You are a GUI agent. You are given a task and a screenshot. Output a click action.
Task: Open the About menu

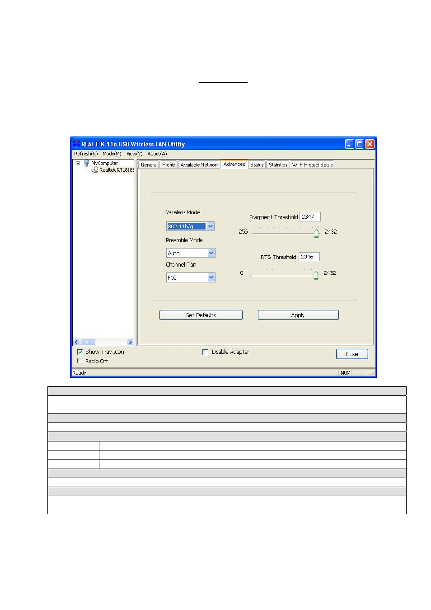coord(157,154)
